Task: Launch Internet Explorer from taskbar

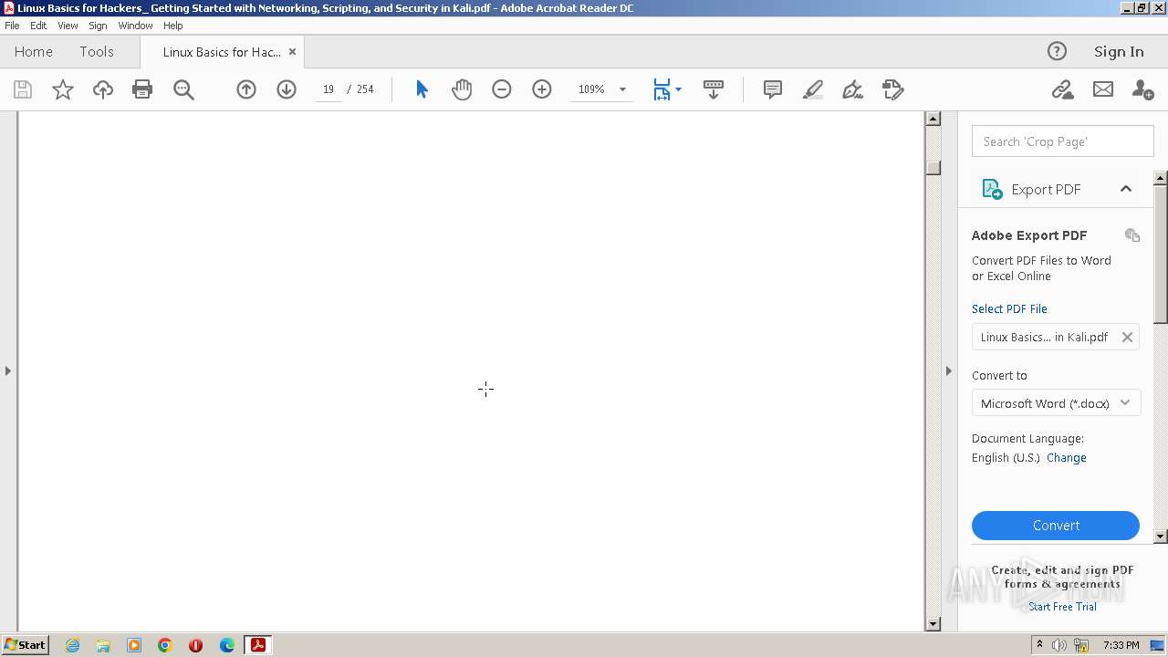Action: pyautogui.click(x=72, y=645)
